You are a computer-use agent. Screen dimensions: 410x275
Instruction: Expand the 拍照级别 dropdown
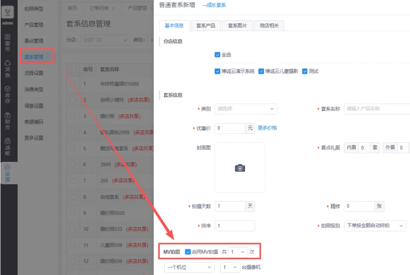[375, 226]
